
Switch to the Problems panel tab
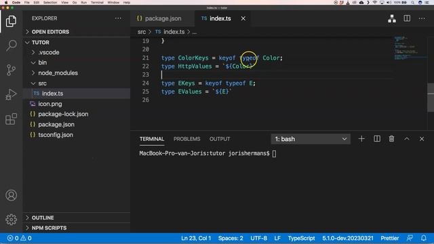tap(187, 139)
